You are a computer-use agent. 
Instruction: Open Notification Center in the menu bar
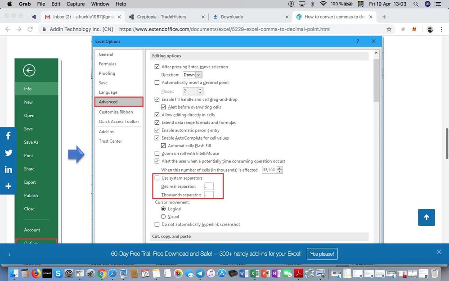pos(438,4)
